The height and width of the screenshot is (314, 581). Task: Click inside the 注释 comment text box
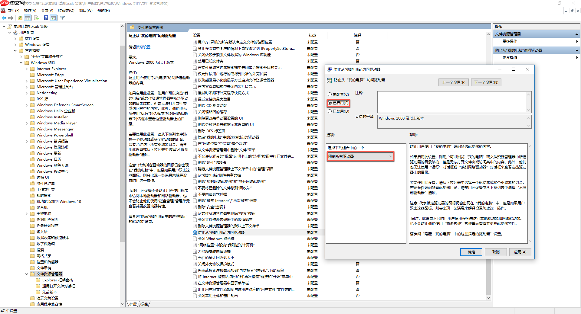452,102
